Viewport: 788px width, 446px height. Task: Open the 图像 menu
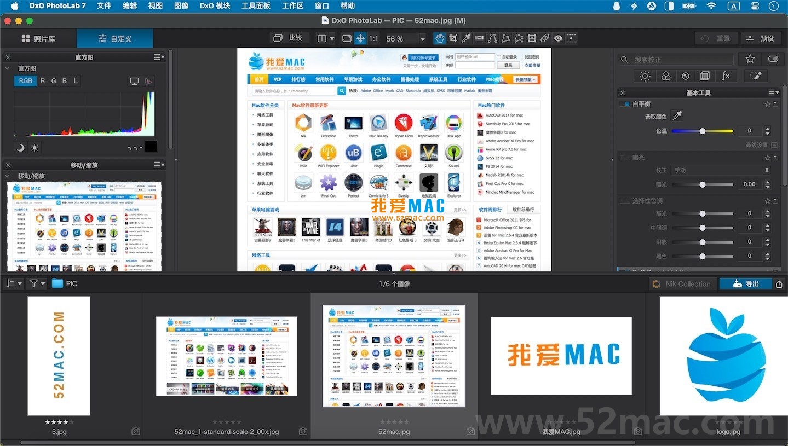pyautogui.click(x=181, y=6)
